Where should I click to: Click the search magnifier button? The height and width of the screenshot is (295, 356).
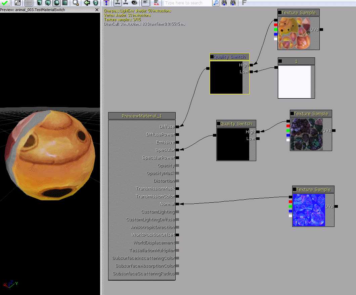[216, 3]
